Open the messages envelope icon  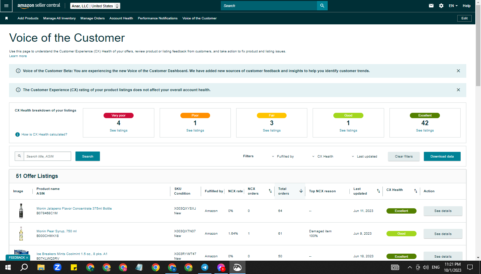coord(431,6)
